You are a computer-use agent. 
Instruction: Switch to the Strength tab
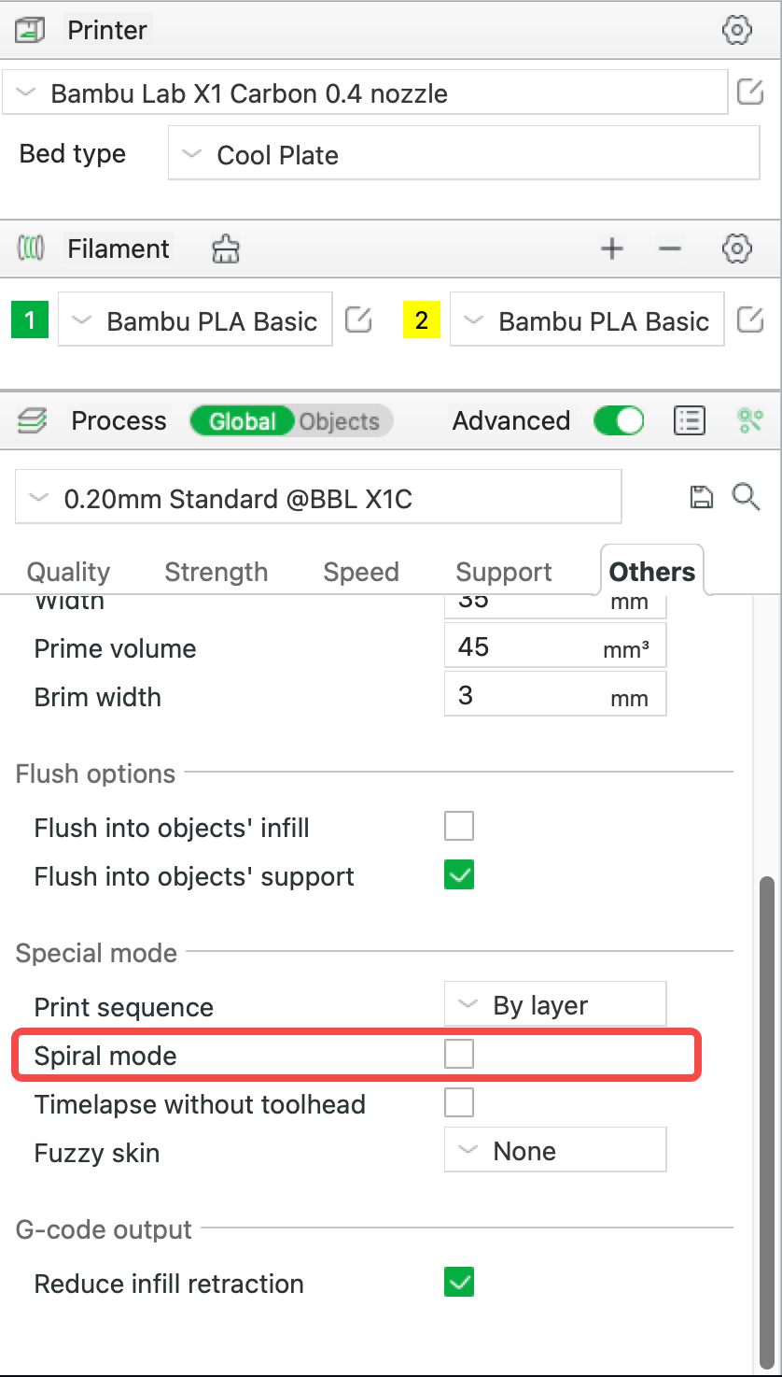tap(216, 571)
